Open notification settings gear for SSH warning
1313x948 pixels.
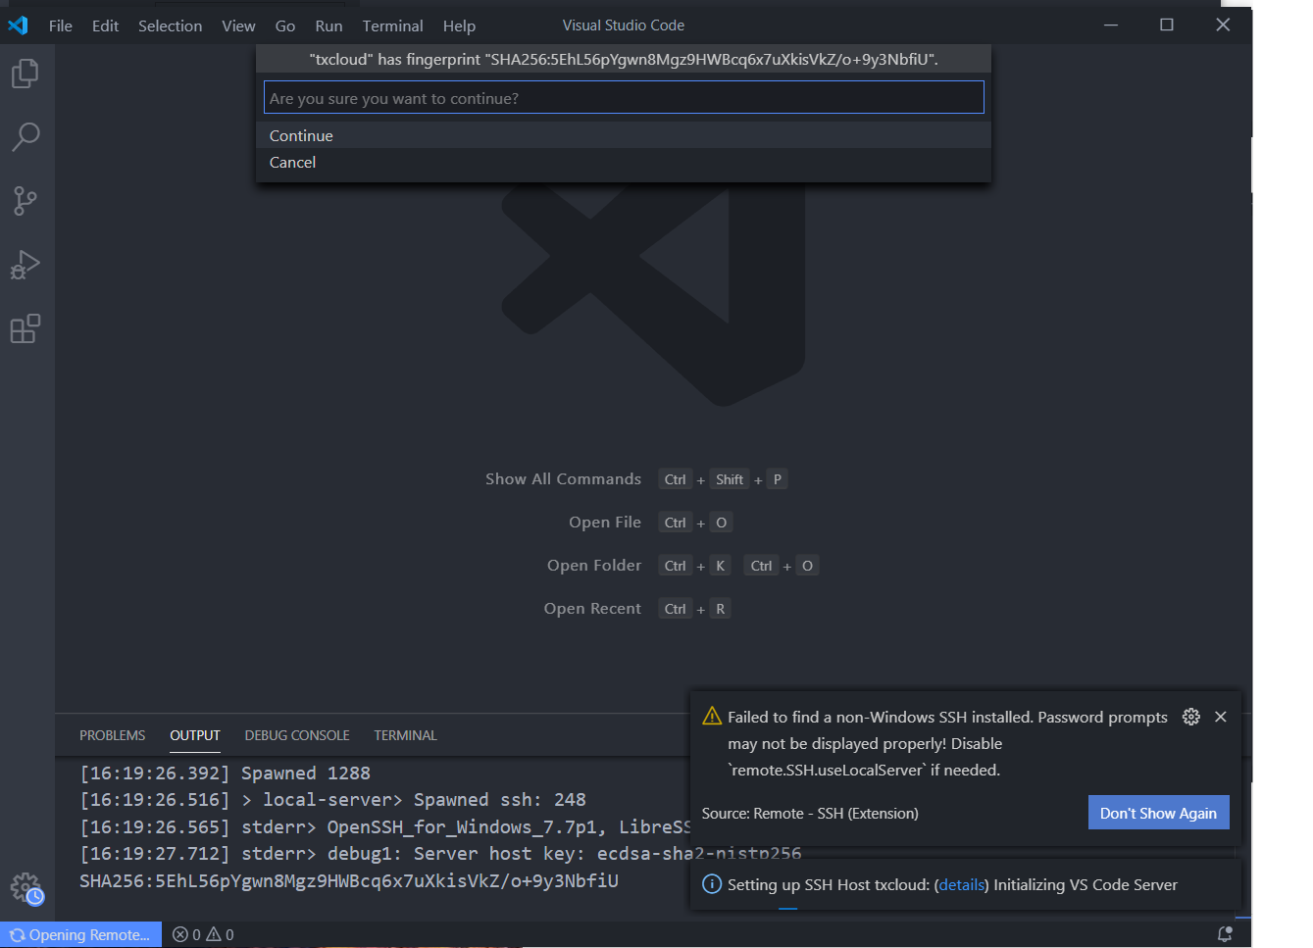pyautogui.click(x=1190, y=717)
